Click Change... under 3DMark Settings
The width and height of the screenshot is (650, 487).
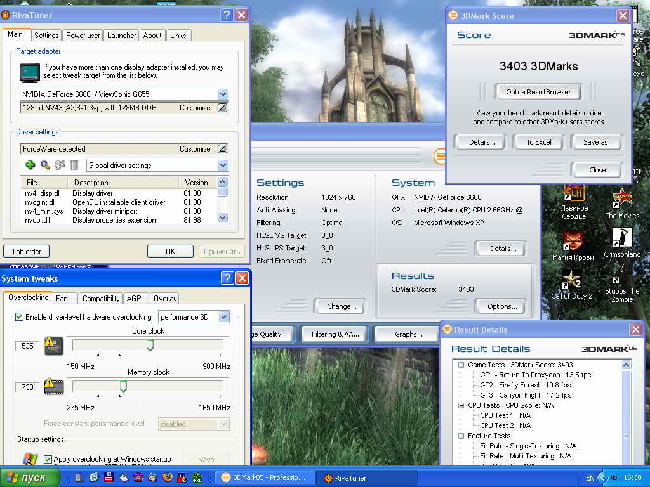(341, 306)
